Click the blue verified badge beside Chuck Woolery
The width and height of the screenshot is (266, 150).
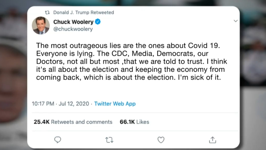point(98,22)
